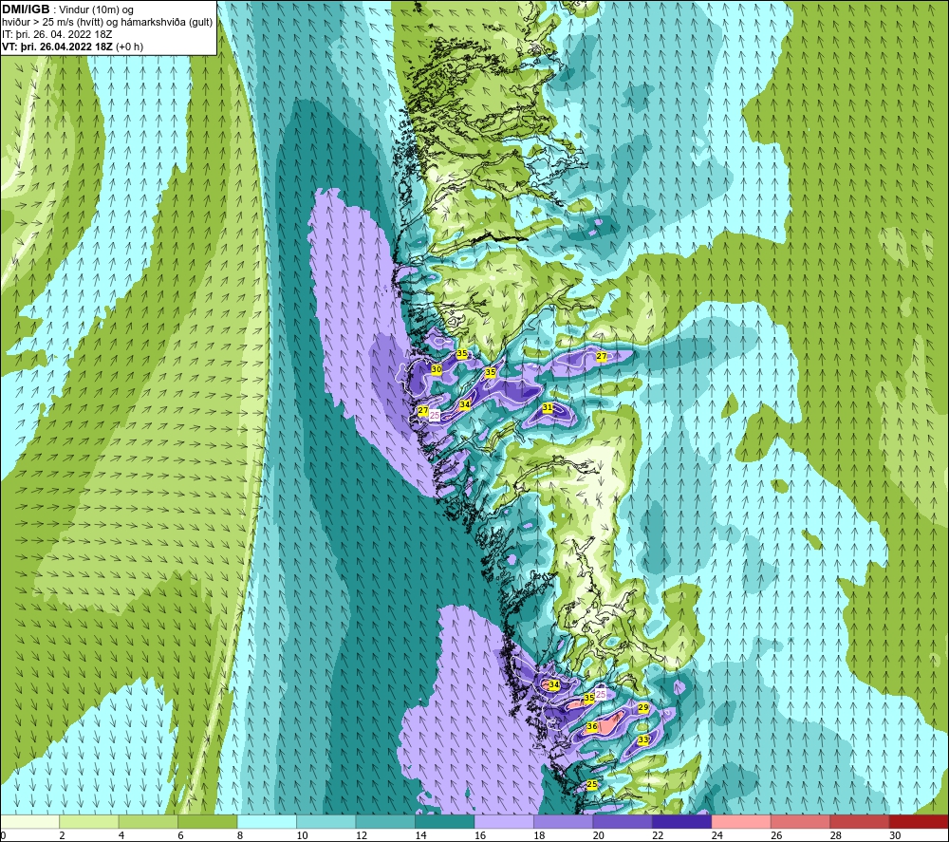Click the 10–12 m/s turquoise legend swatch
Image resolution: width=949 pixels, height=842 pixels.
tap(326, 821)
